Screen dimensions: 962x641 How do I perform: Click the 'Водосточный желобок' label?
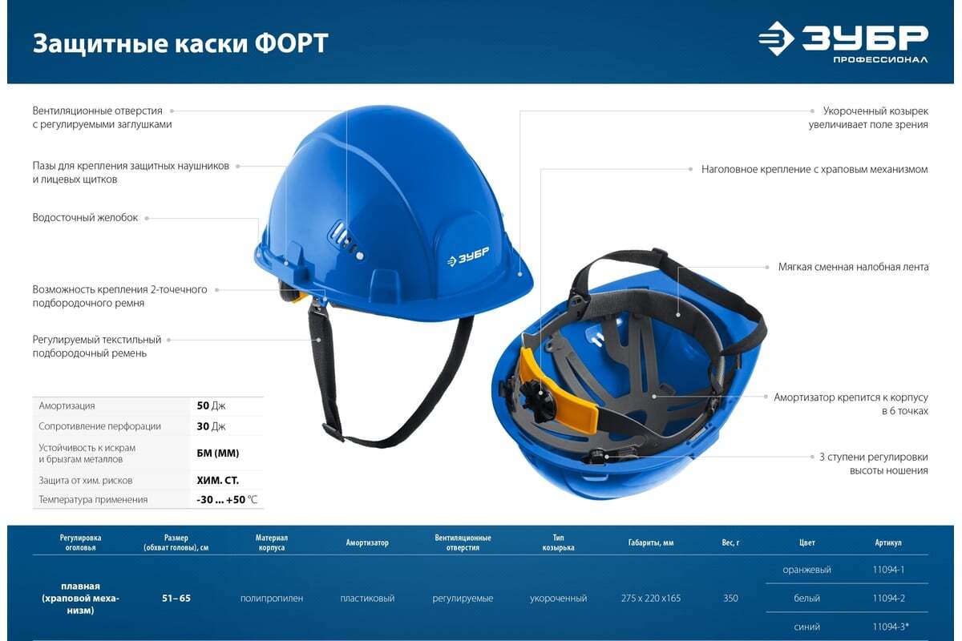pos(85,217)
